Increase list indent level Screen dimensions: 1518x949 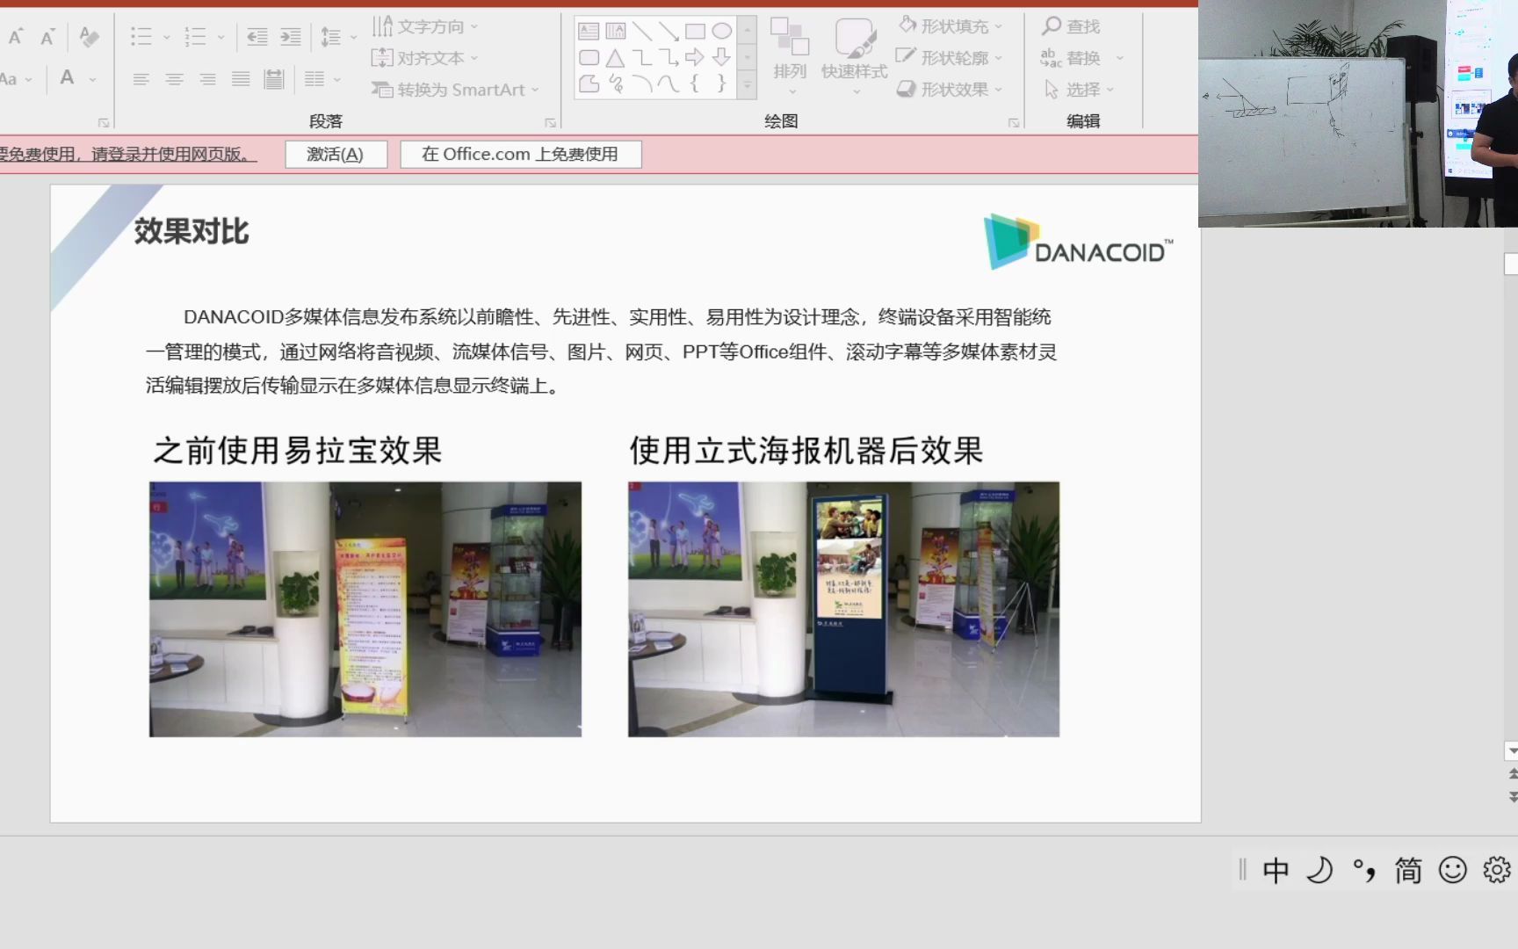pos(290,36)
